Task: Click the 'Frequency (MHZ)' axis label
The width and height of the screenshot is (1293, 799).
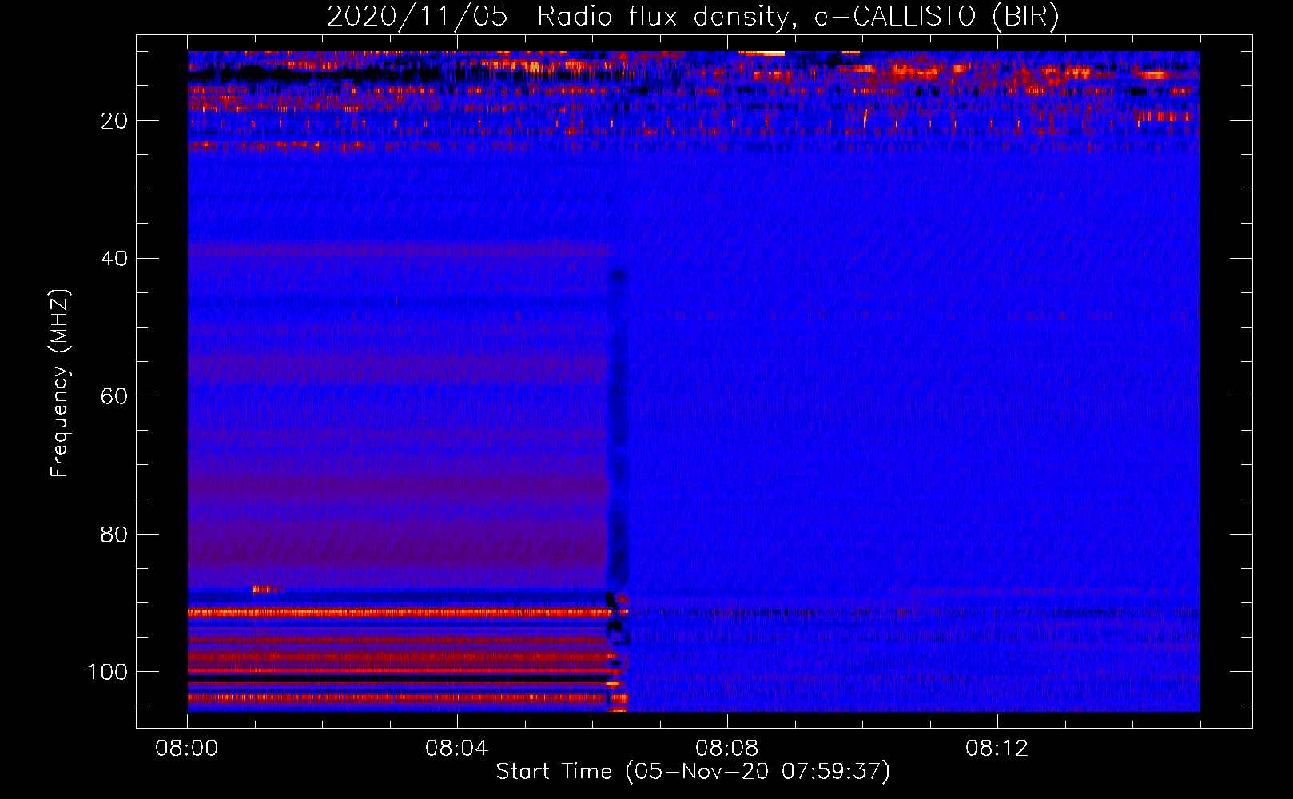Action: 60,383
